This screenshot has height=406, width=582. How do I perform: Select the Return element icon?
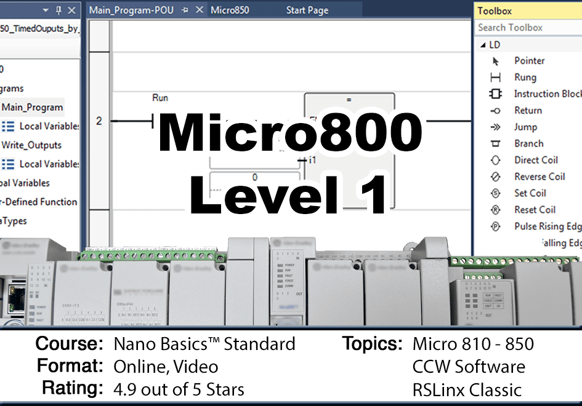point(496,111)
